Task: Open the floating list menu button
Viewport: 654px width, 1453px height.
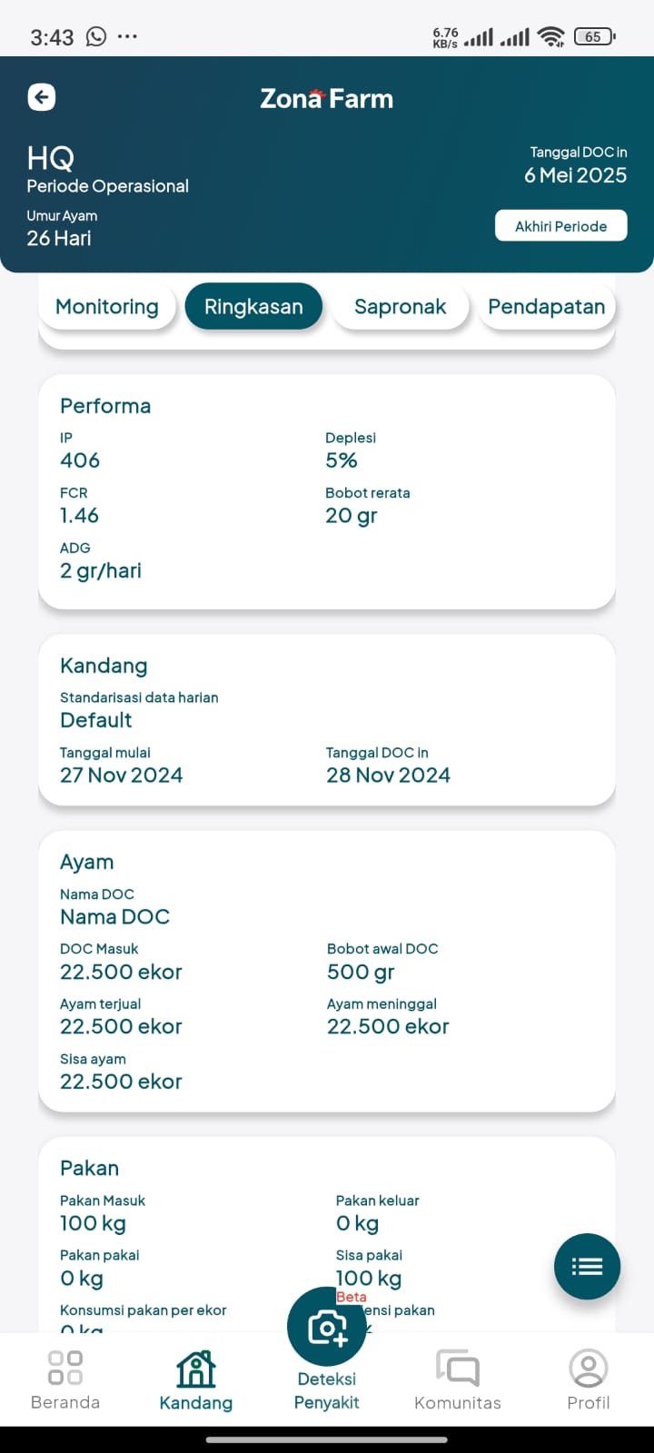Action: (587, 1267)
